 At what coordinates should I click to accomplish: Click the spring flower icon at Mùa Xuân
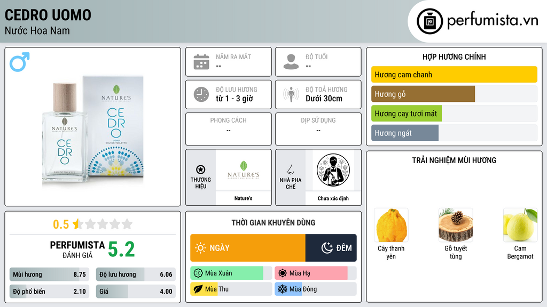tap(198, 273)
